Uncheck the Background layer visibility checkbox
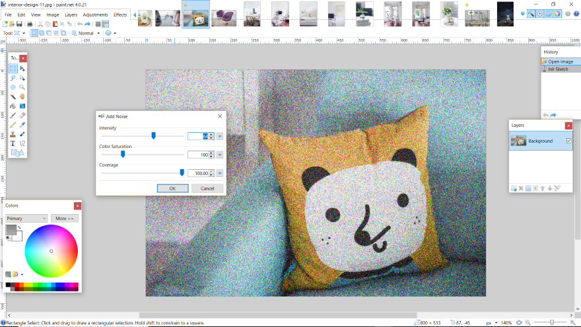The height and width of the screenshot is (327, 581). click(568, 141)
